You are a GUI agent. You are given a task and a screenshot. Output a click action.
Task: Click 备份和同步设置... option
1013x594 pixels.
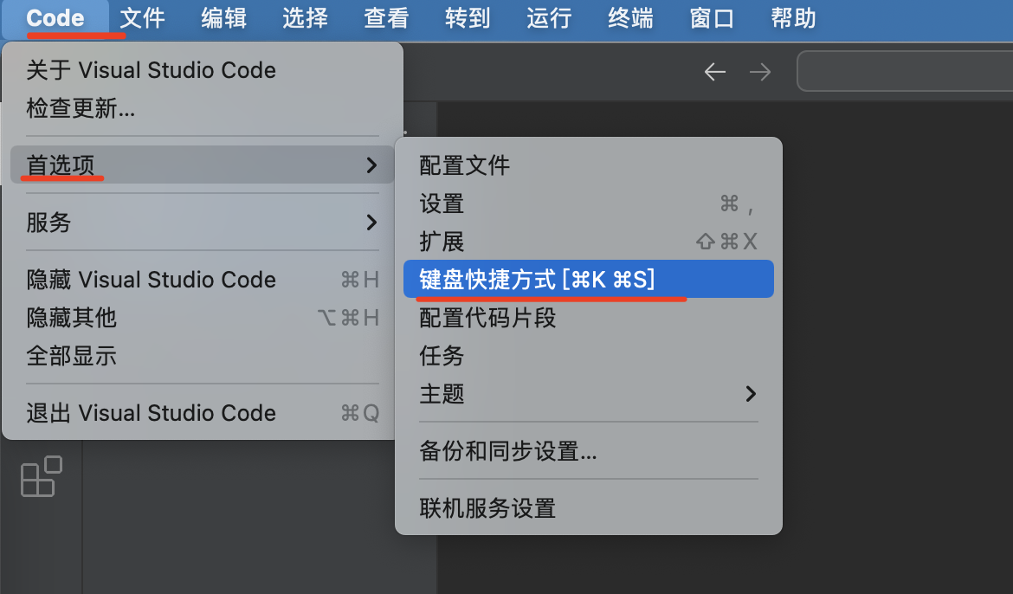pos(589,450)
